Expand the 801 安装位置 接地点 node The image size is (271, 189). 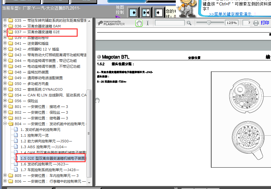pyautogui.click(x=5, y=106)
